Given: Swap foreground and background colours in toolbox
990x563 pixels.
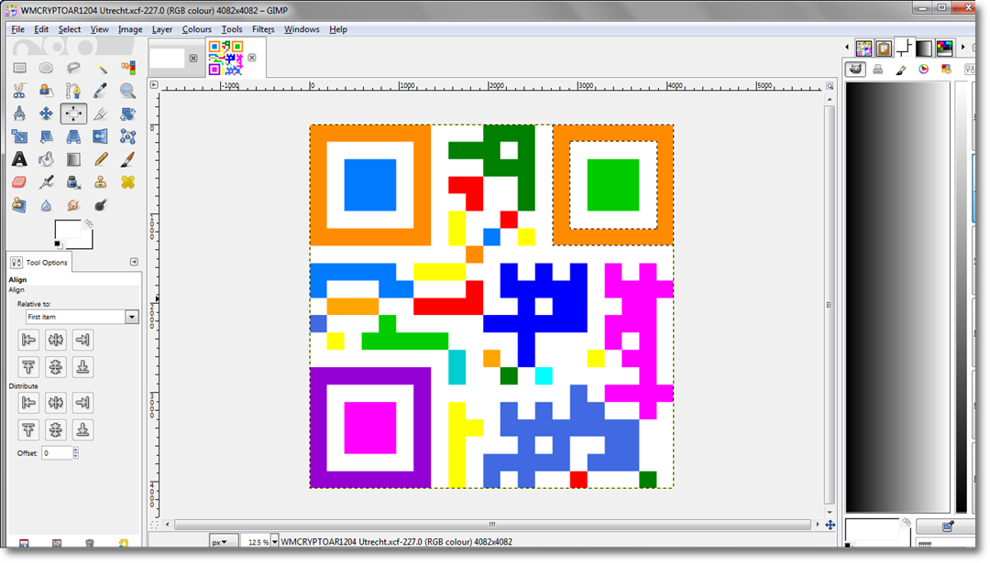Looking at the screenshot, I should tap(89, 223).
